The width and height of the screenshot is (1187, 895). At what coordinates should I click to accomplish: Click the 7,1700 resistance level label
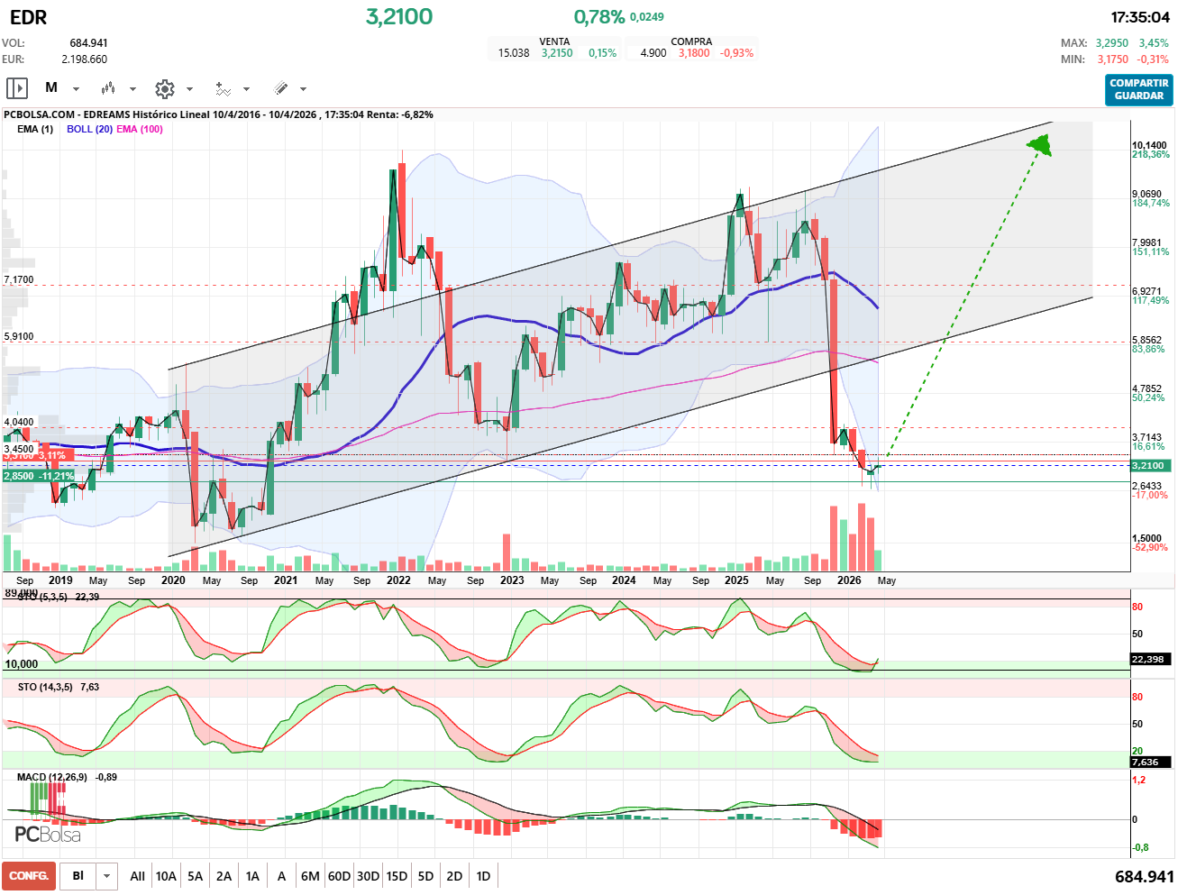click(x=19, y=279)
